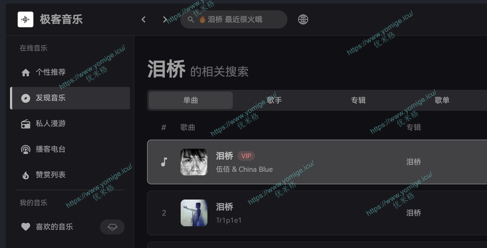
Task: Click the flame icon for 赞赏列表
Action: point(26,175)
